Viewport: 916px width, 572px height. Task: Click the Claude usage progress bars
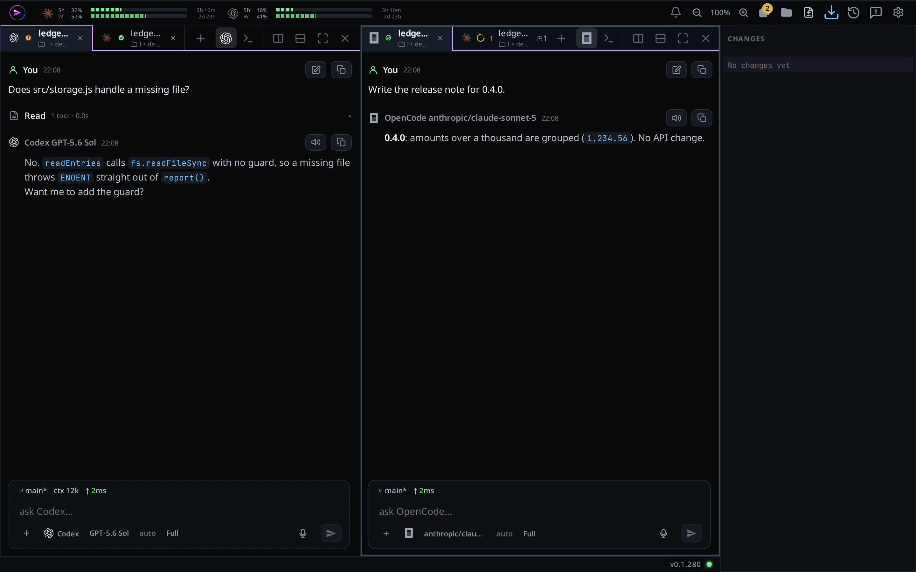139,13
